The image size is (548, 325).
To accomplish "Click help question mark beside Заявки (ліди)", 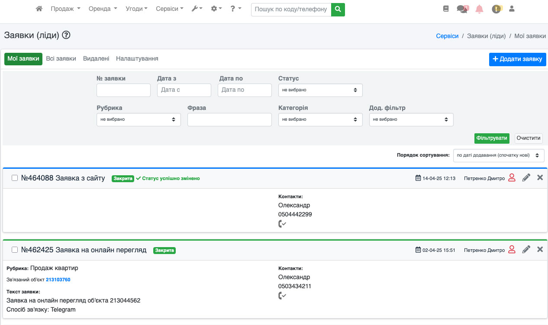I will (x=66, y=35).
